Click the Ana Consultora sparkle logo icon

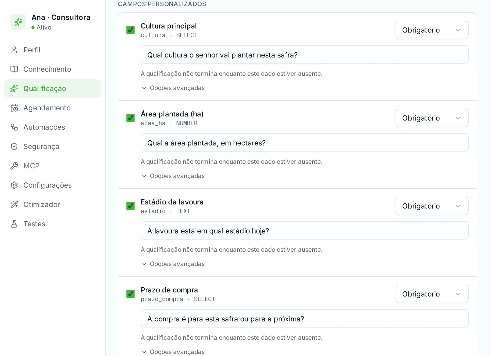click(18, 22)
